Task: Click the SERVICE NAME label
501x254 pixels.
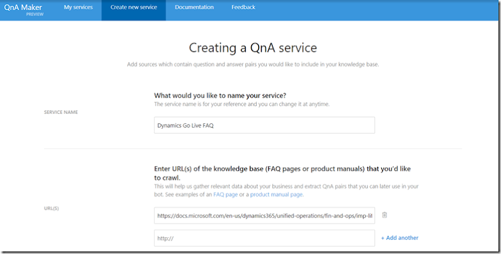Action: (x=61, y=113)
